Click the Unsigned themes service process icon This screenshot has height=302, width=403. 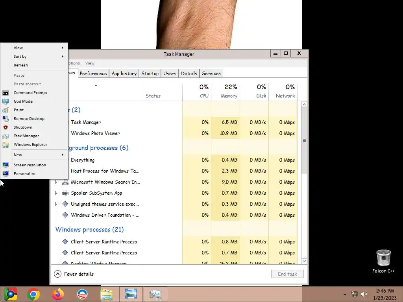tap(65, 204)
